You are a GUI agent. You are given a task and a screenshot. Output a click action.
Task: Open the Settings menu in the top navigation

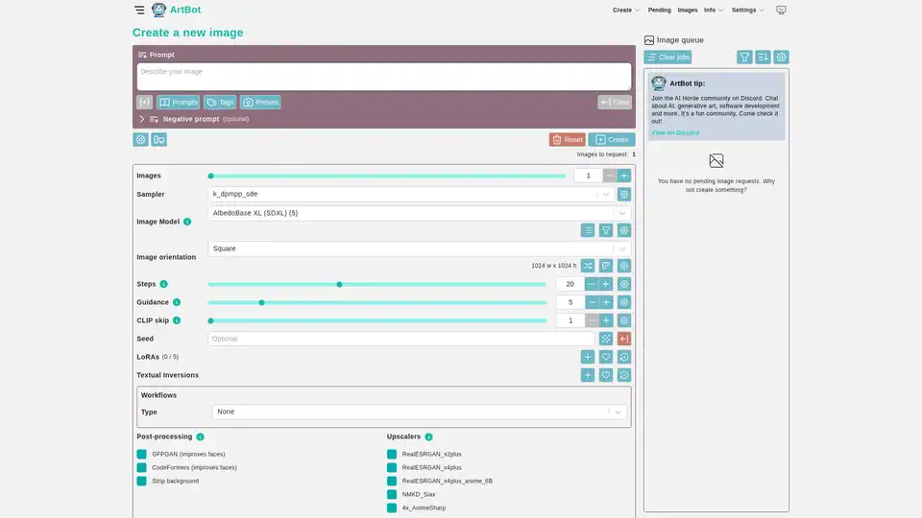747,10
